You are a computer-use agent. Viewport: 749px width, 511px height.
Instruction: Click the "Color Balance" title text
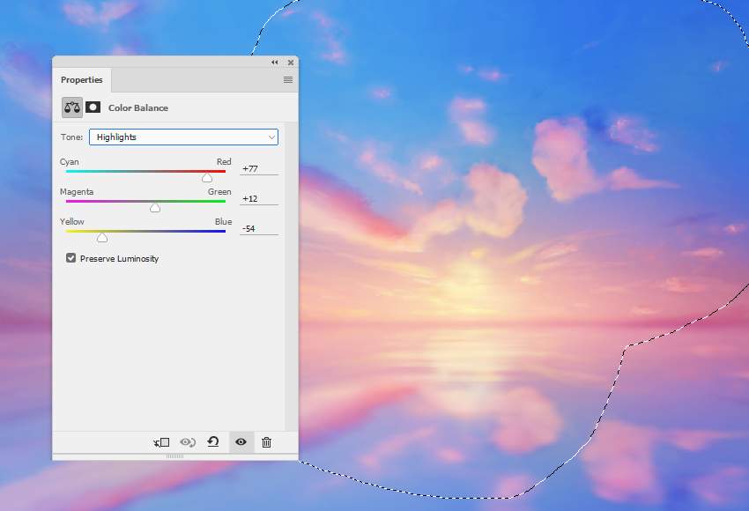click(138, 108)
